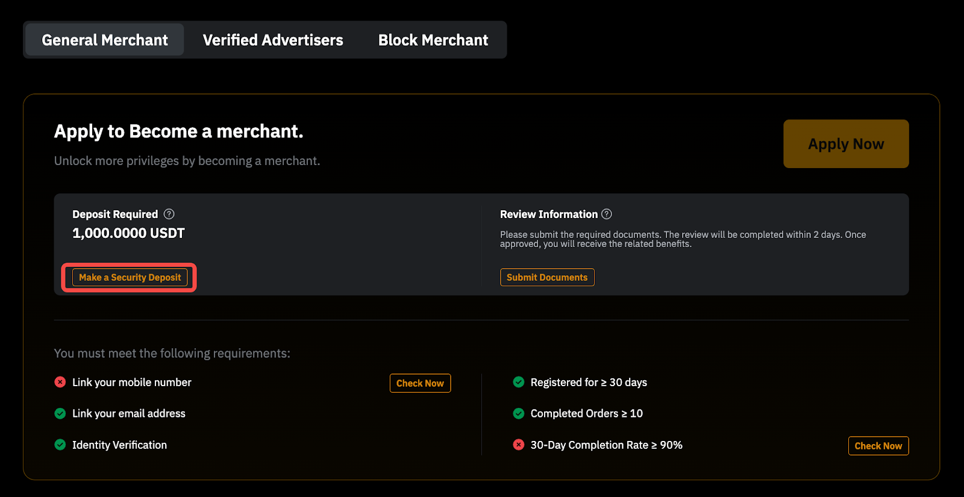Image resolution: width=964 pixels, height=497 pixels.
Task: Click the Deposit Required help icon
Action: 169,214
